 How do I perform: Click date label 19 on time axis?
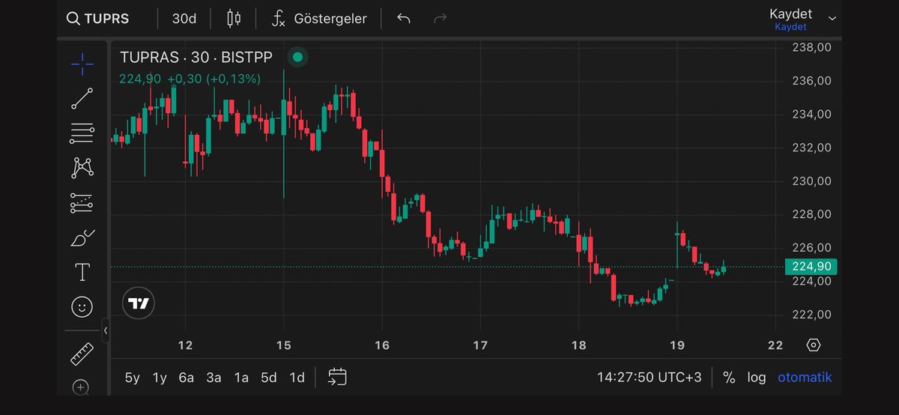[x=677, y=345]
